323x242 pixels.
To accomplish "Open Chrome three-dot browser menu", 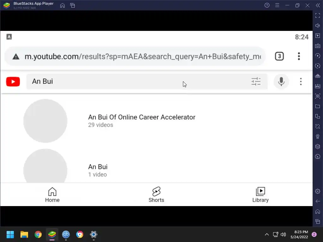I will (299, 56).
